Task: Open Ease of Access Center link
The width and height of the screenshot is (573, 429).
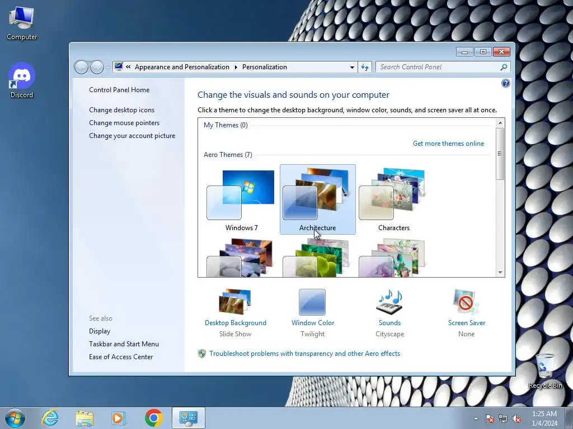Action: [x=121, y=357]
